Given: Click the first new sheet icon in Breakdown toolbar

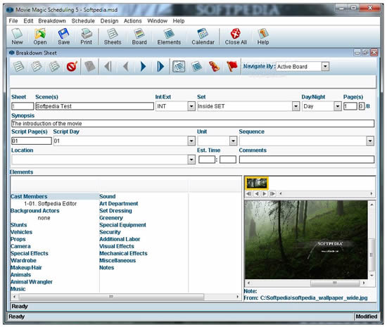Looking at the screenshot, I should (18, 66).
